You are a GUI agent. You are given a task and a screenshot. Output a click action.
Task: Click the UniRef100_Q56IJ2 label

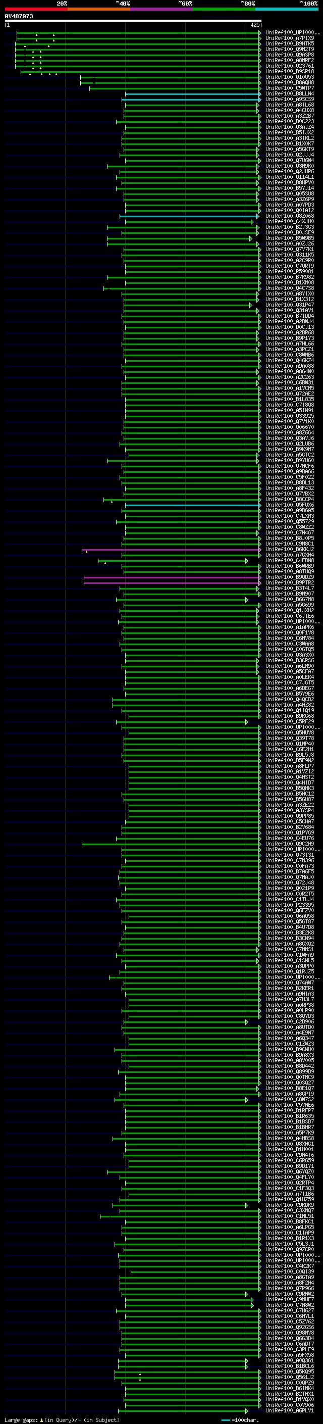(x=290, y=1378)
